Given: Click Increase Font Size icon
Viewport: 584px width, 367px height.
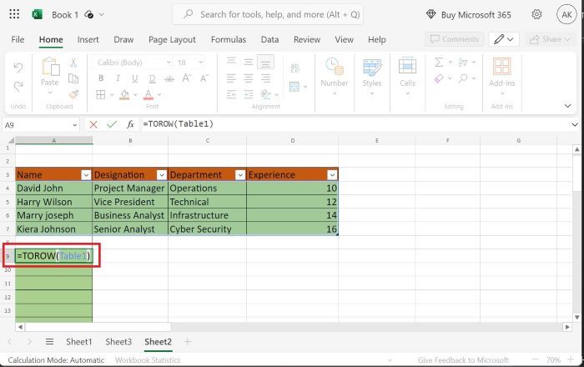Looking at the screenshot, I should [x=186, y=78].
